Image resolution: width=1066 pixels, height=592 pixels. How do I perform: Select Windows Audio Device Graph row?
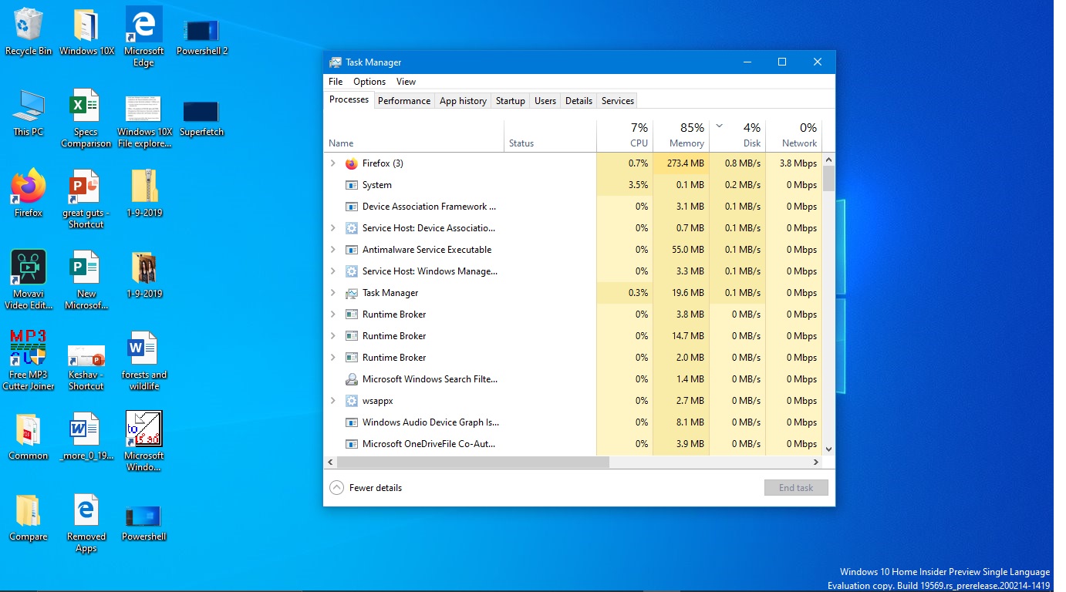(573, 422)
